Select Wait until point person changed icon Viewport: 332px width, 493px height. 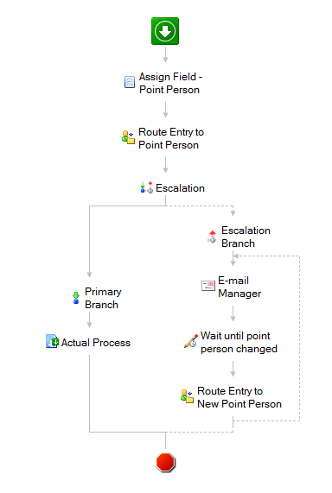191,341
